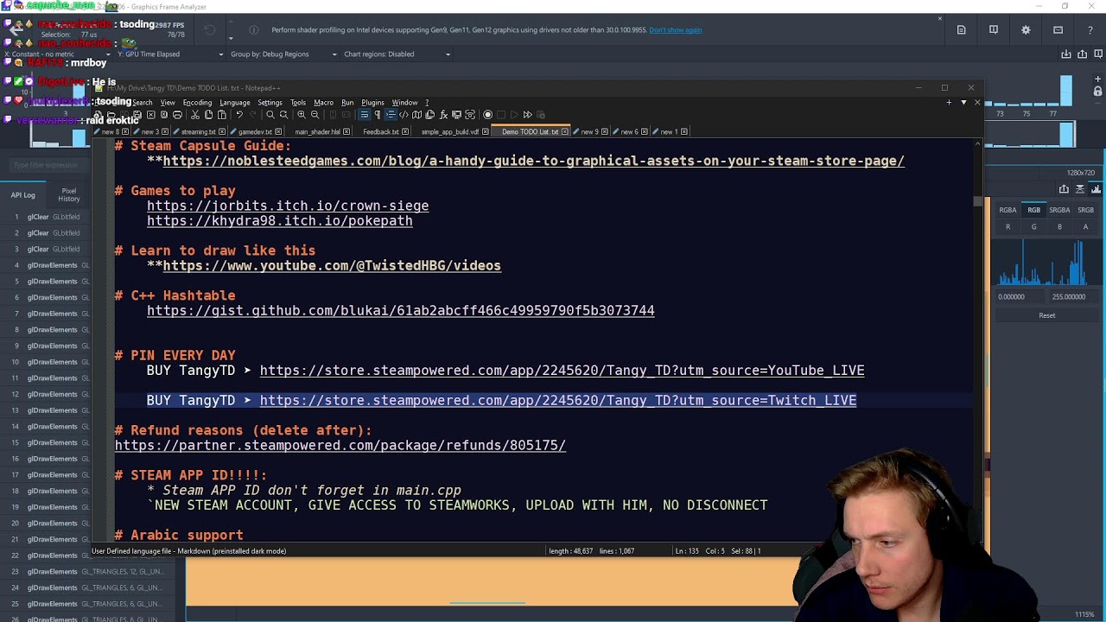Open Notepad++ tab list dropdown triangle
This screenshot has width=1106, height=622.
pos(963,103)
